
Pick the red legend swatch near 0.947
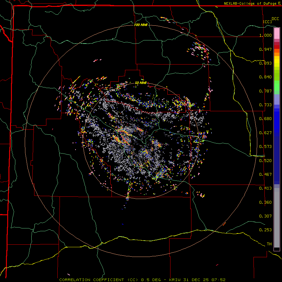point(277,47)
